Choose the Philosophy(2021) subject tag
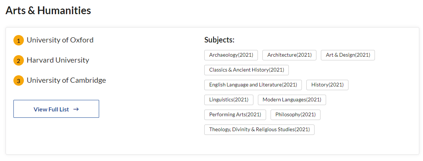423x161 pixels. (295, 114)
